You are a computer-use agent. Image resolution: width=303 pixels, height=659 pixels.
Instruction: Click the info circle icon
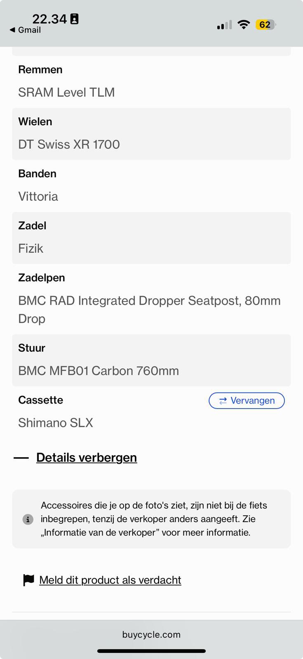[x=28, y=519]
